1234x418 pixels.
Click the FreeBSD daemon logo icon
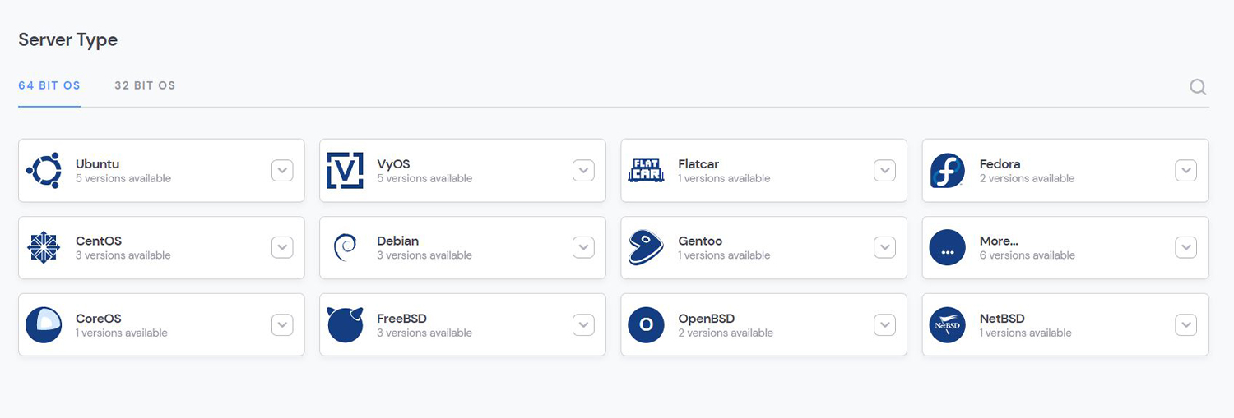click(x=345, y=325)
